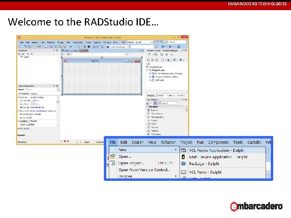Viewport: 291px width, 218px height.
Task: Select TMemo component in Tool Palette
Action: point(153,127)
